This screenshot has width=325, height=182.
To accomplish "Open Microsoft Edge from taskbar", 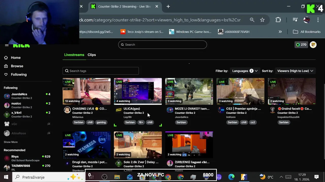I will pyautogui.click(x=231, y=177).
